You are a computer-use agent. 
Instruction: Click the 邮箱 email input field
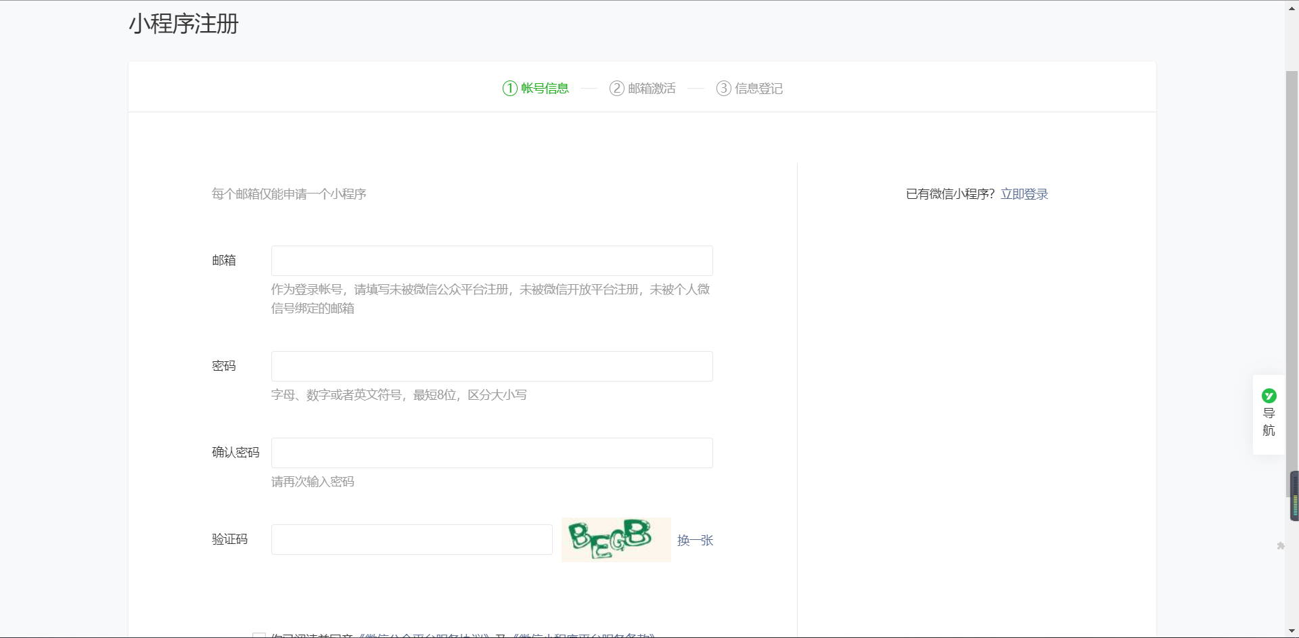click(492, 260)
